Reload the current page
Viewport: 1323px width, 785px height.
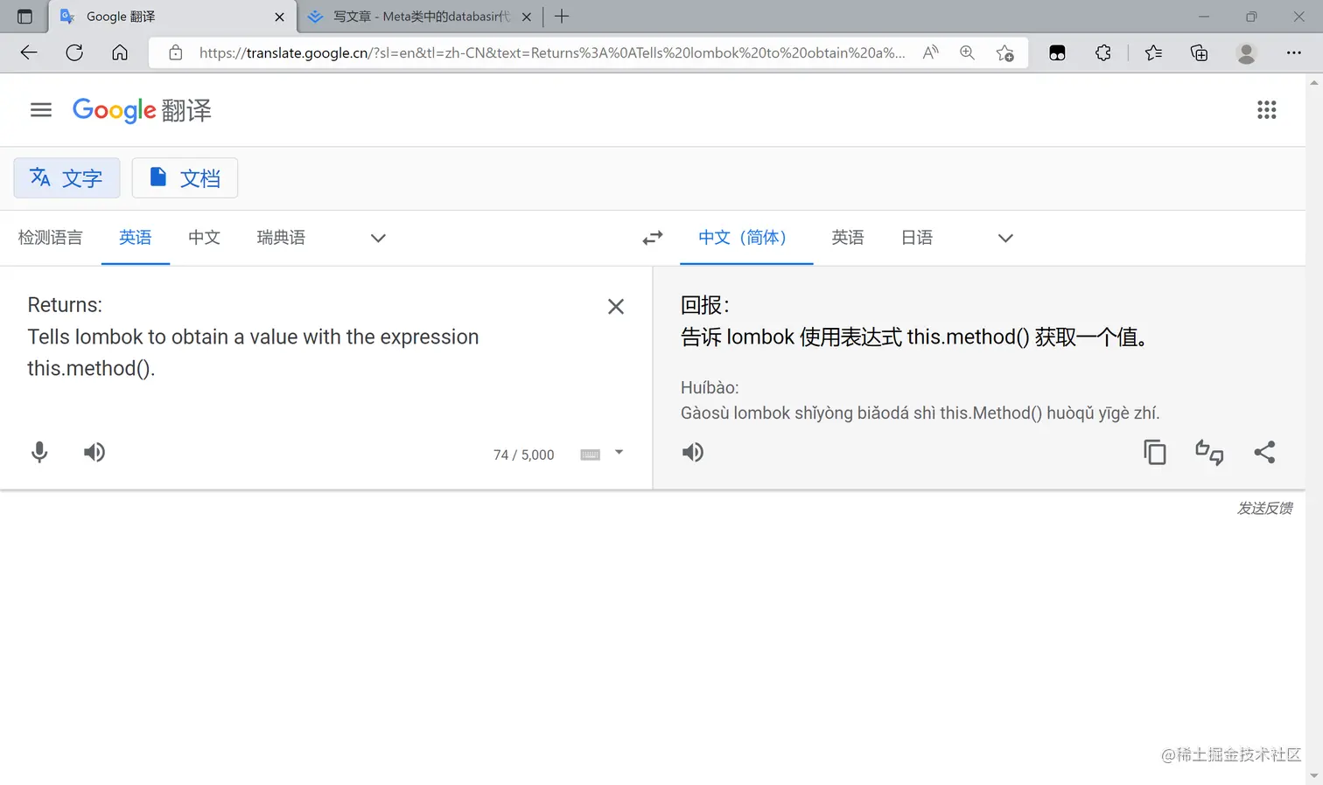pyautogui.click(x=74, y=52)
